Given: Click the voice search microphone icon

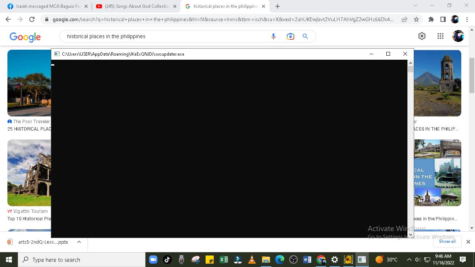Looking at the screenshot, I should [273, 36].
